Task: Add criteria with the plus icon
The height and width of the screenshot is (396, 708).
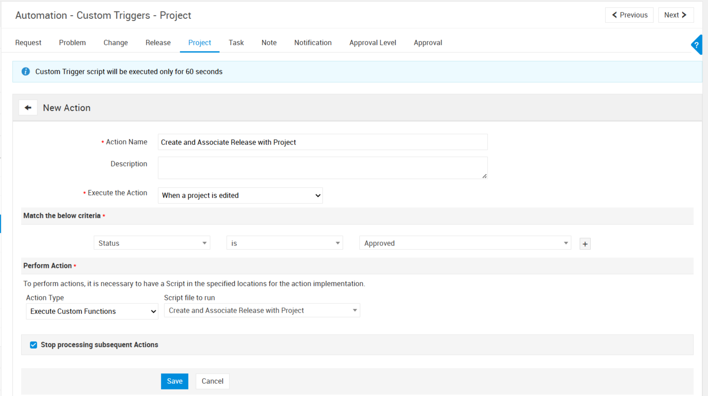Action: tap(585, 244)
